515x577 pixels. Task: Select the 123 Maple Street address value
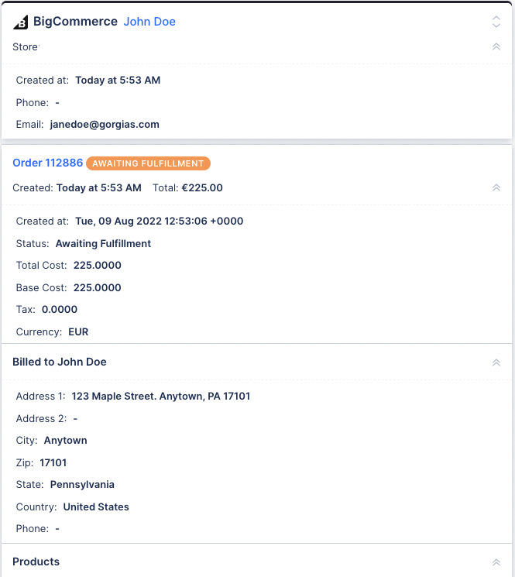click(x=161, y=397)
